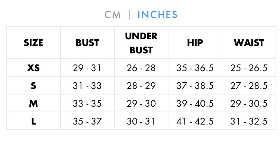The height and width of the screenshot is (149, 280).
Task: Click S under bust value 28 - 29
Action: click(141, 86)
